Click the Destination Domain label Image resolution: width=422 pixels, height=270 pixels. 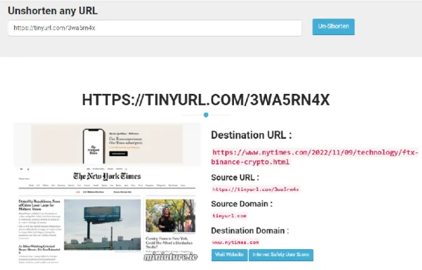pos(249,231)
